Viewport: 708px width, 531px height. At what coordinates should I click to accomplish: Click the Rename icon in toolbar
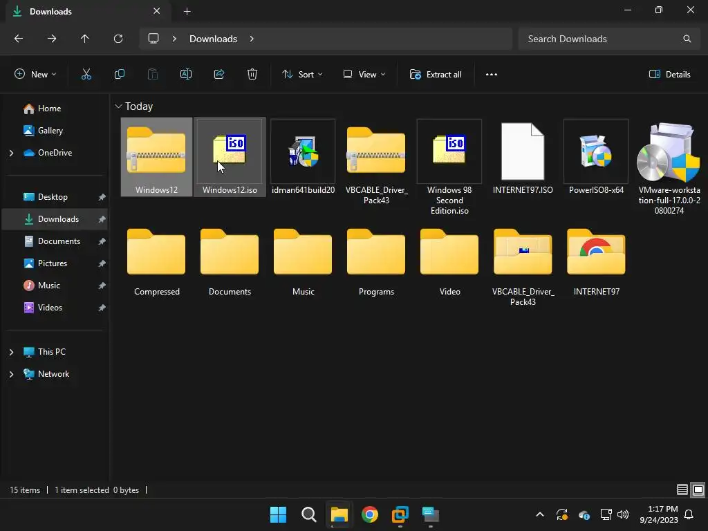[x=186, y=75]
